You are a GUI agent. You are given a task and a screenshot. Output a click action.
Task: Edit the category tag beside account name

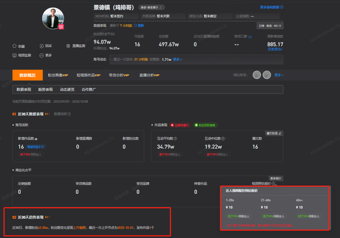pos(161,7)
